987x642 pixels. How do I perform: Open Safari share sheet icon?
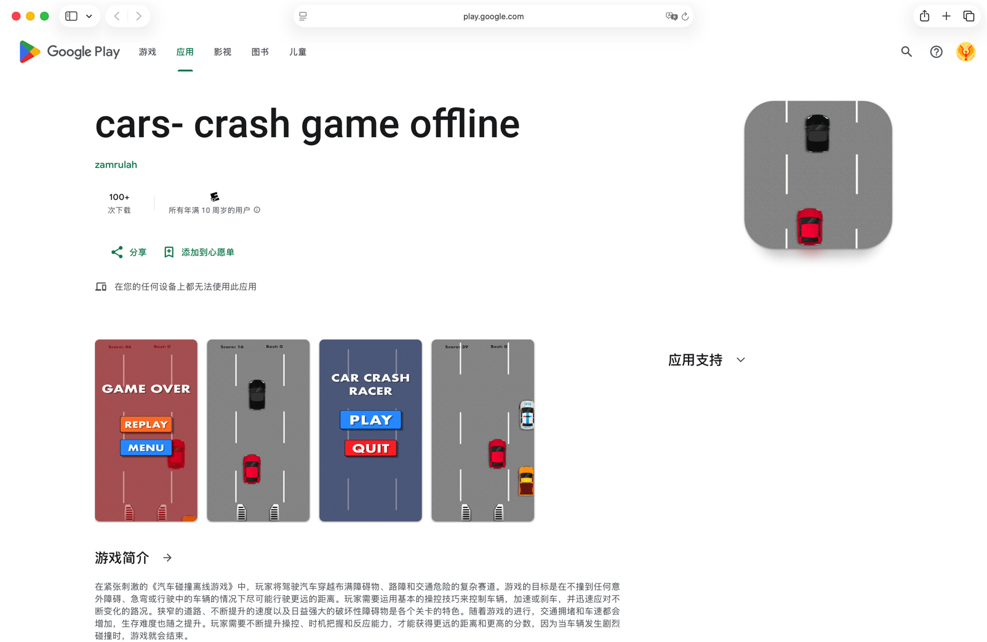[x=924, y=17]
